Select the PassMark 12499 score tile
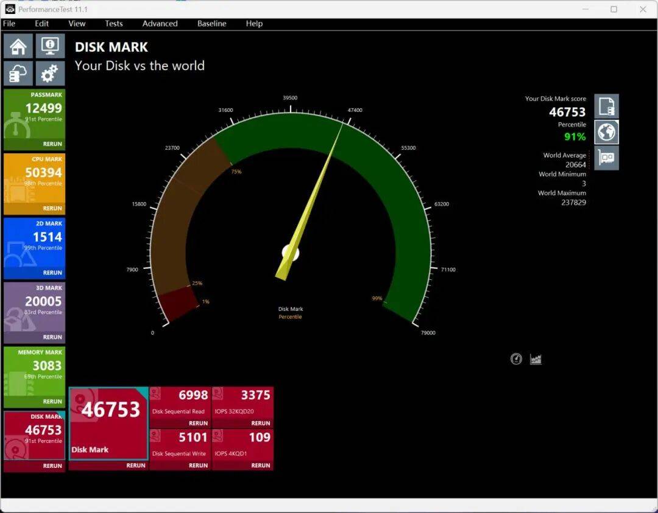Image resolution: width=658 pixels, height=513 pixels. (34, 114)
